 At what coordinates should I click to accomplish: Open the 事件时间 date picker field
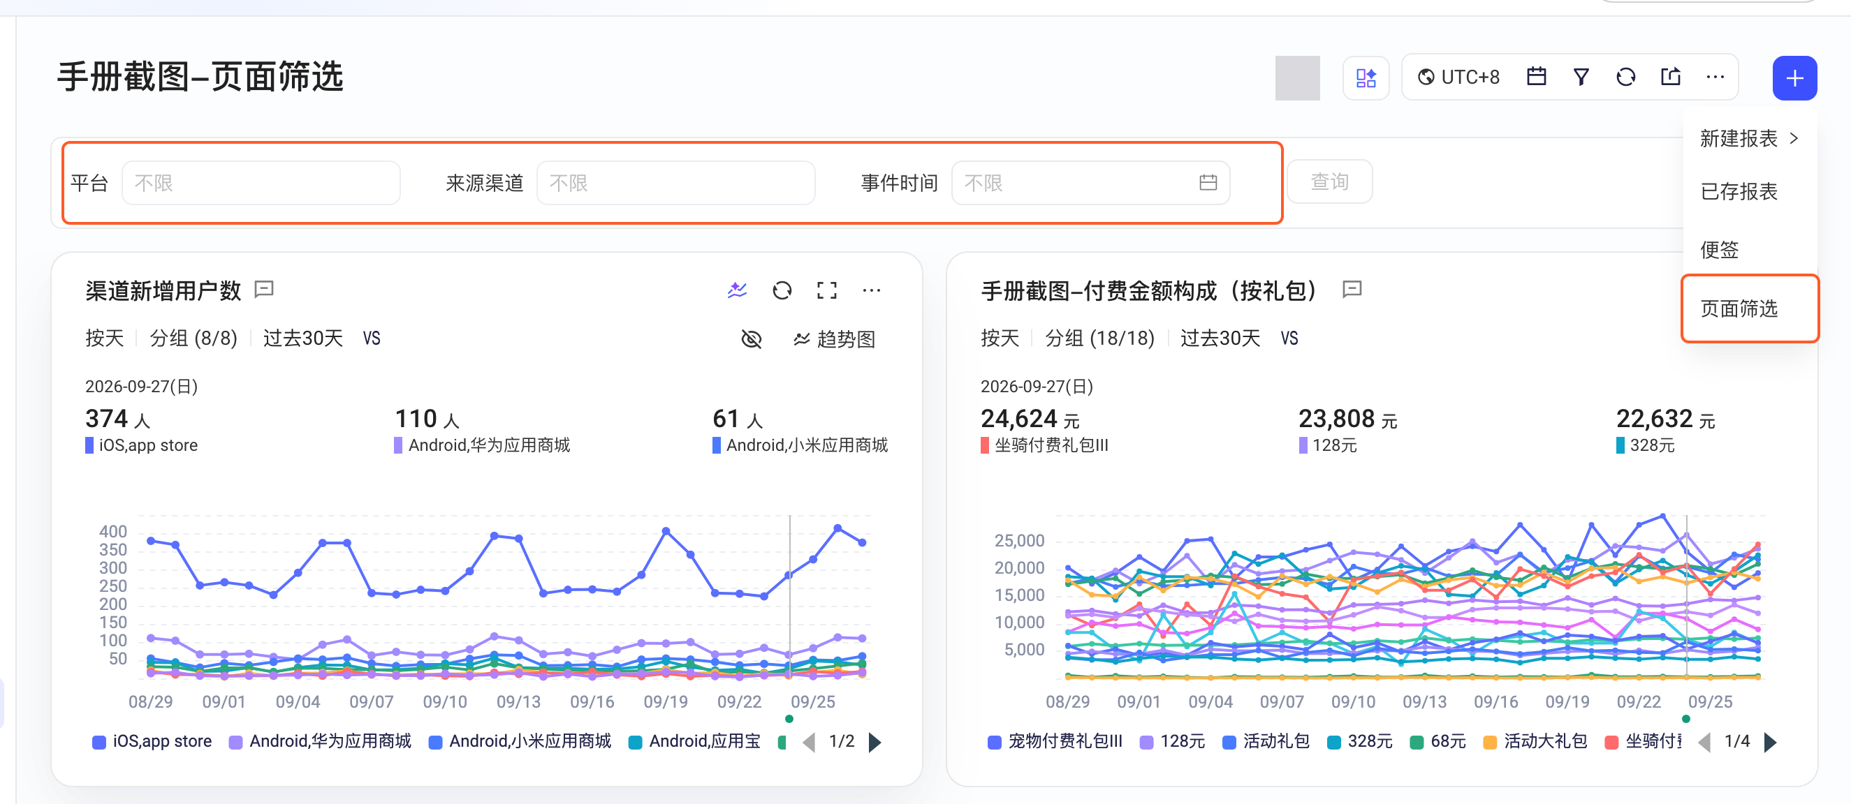[x=1090, y=183]
